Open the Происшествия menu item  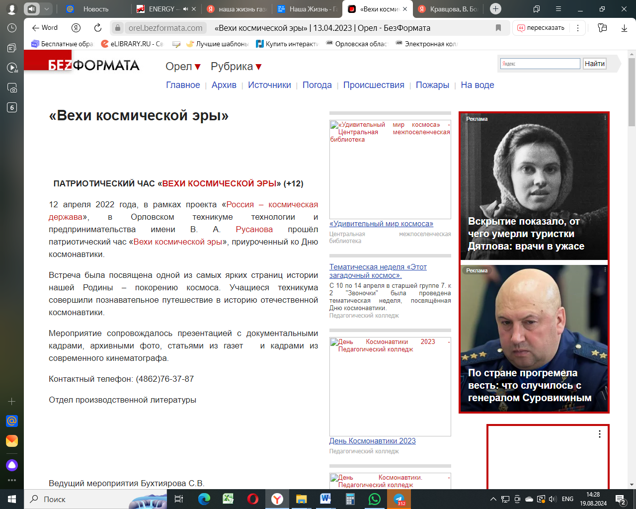pos(374,85)
